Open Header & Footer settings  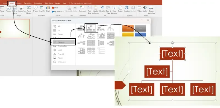click(95, 10)
